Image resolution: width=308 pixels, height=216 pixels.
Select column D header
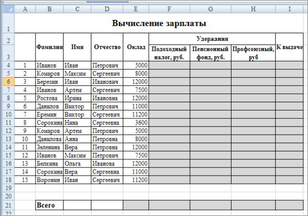tap(107, 9)
